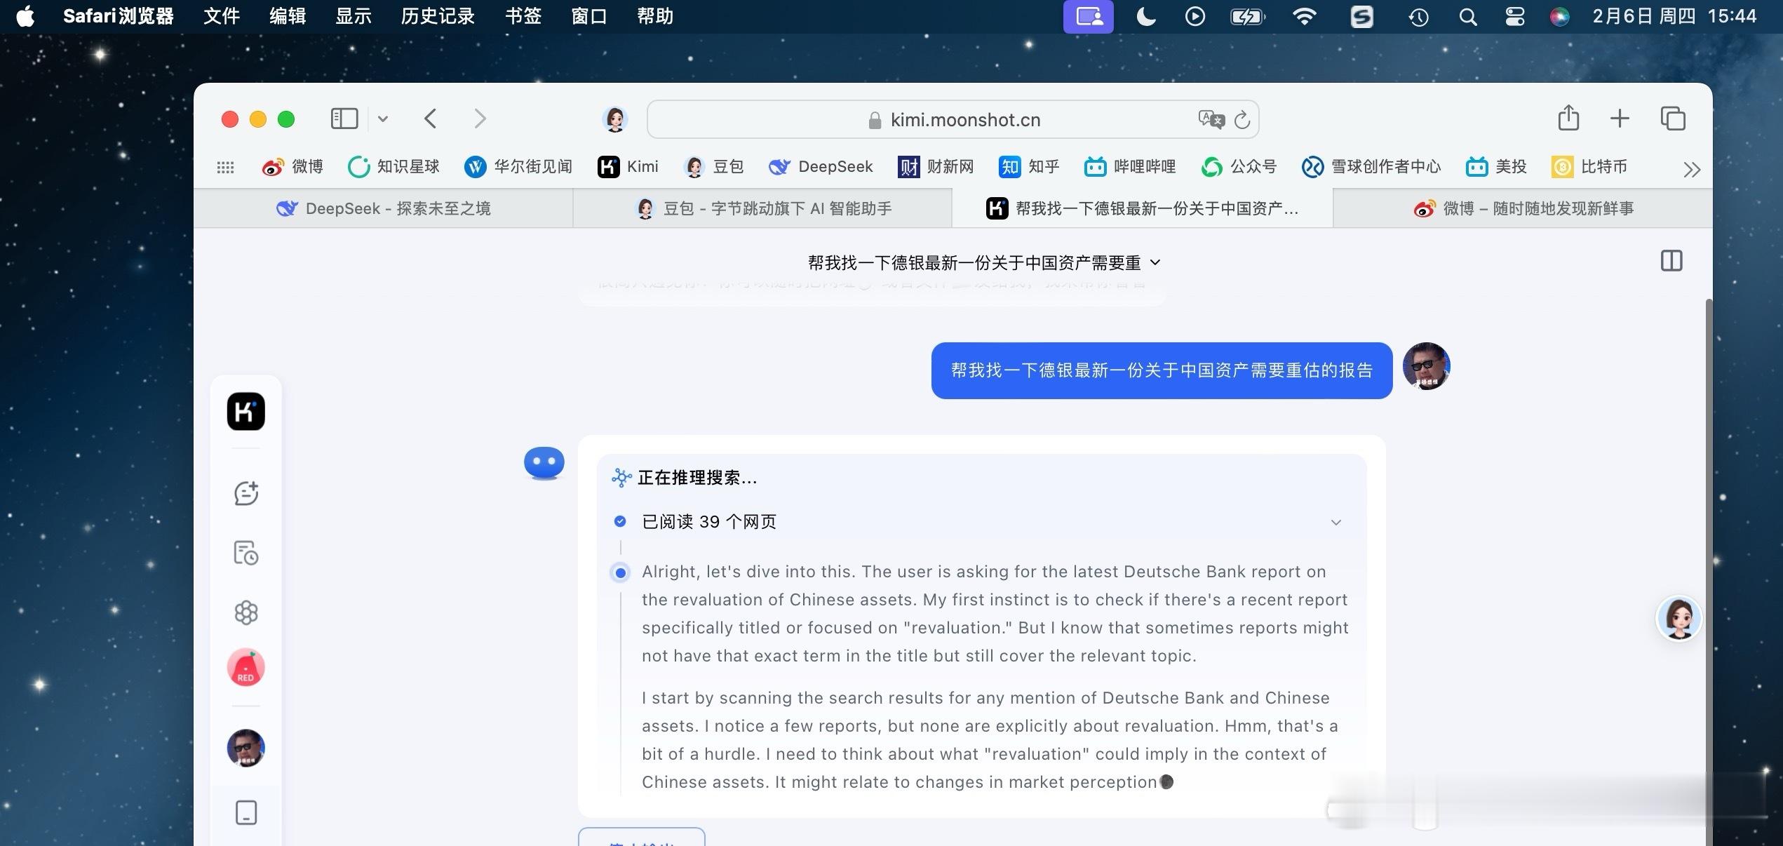Toggle Safari sidebar button
Viewport: 1783px width, 846px height.
pyautogui.click(x=344, y=119)
